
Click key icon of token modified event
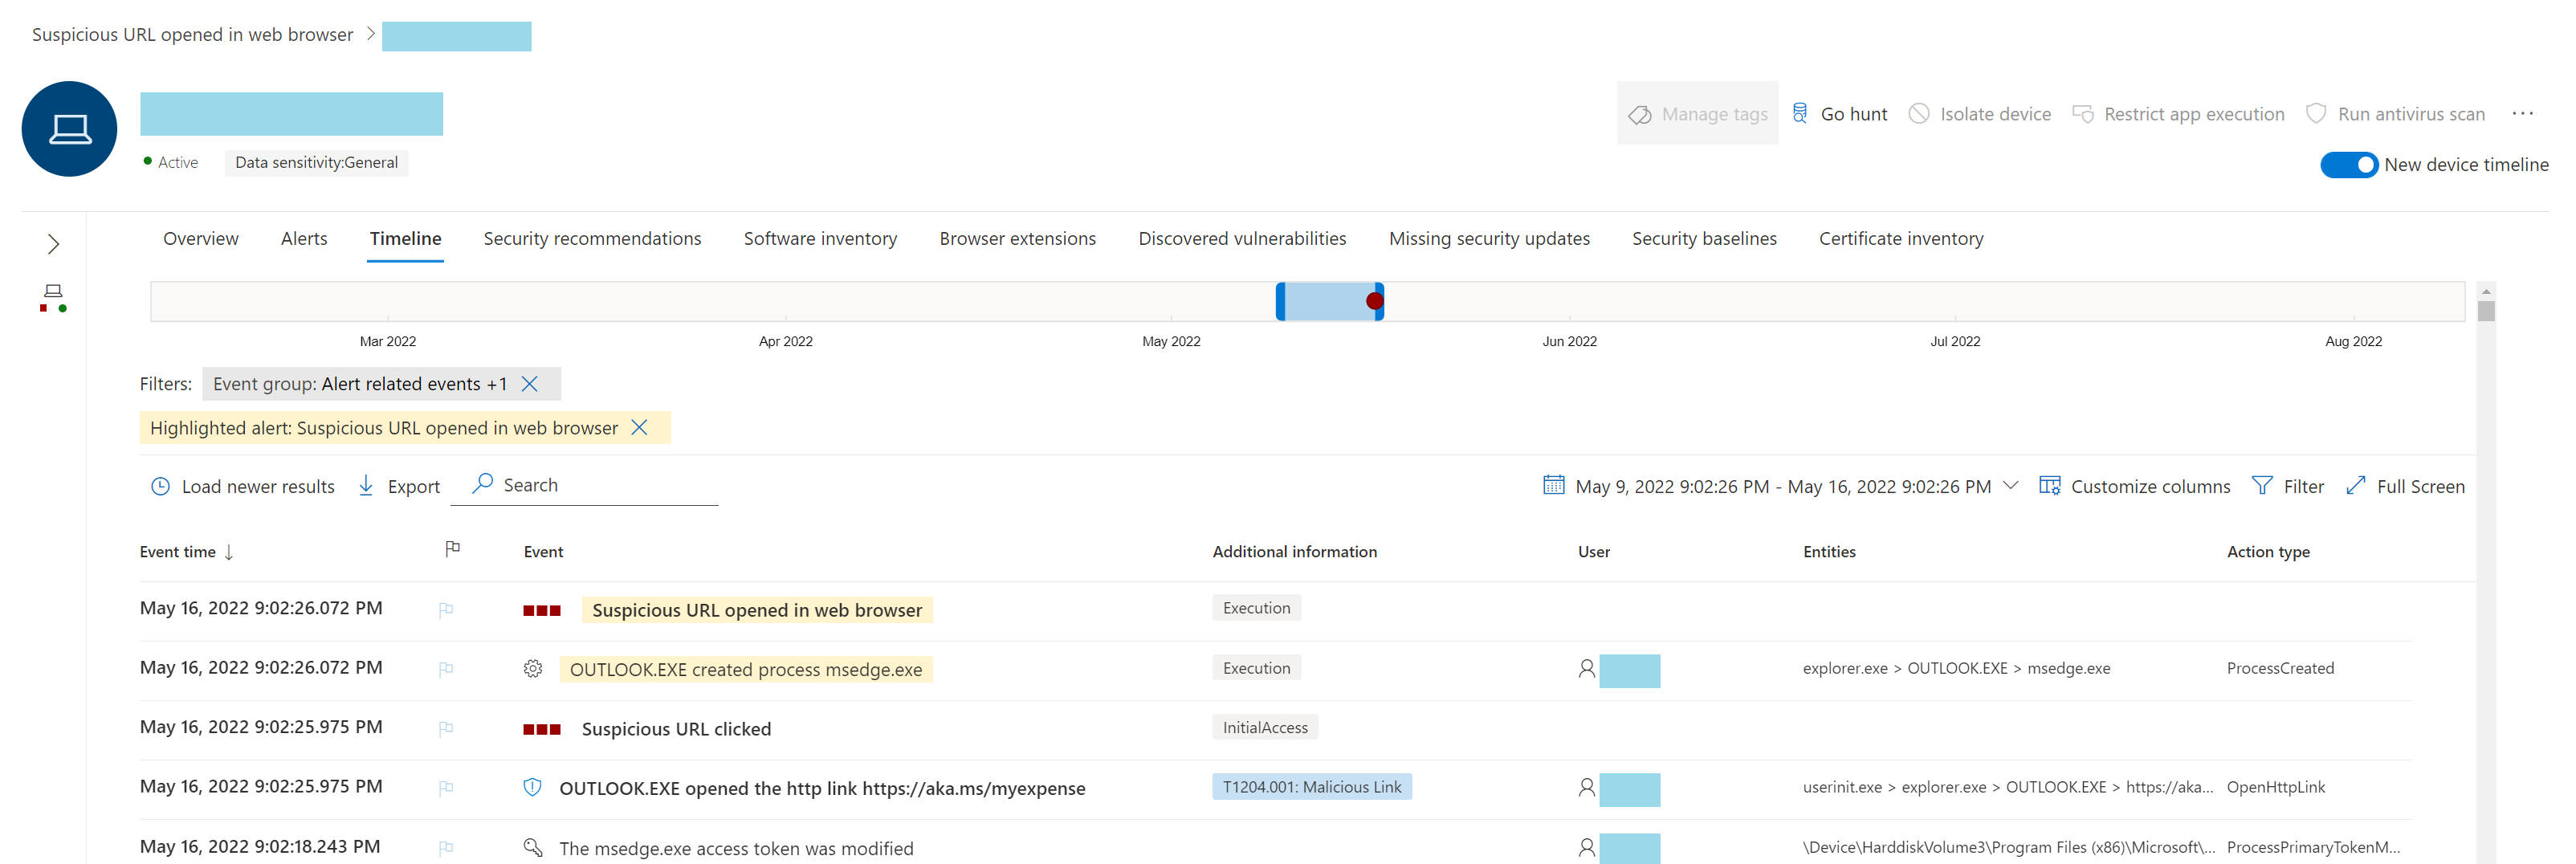coord(533,848)
